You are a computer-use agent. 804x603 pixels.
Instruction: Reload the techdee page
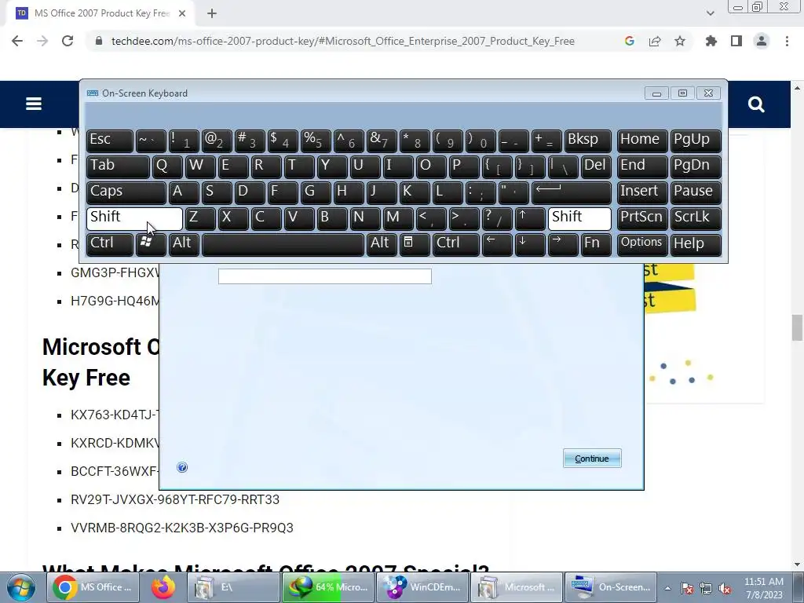pyautogui.click(x=68, y=41)
